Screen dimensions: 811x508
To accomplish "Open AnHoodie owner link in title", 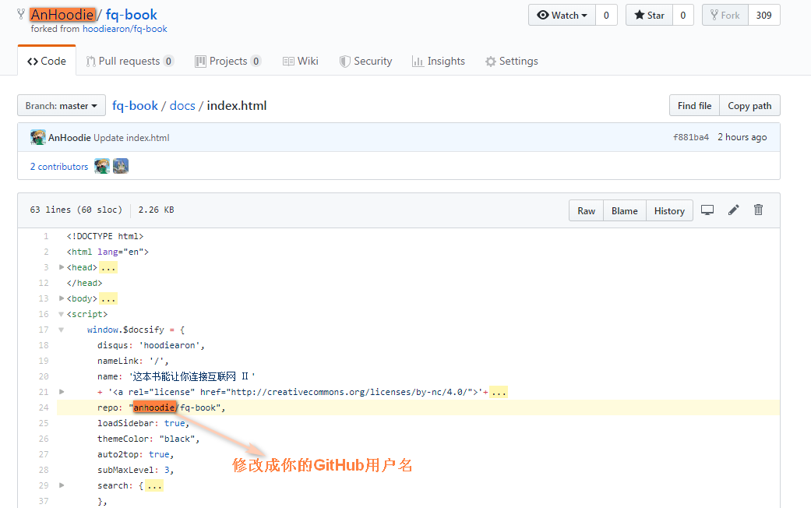I will point(62,15).
